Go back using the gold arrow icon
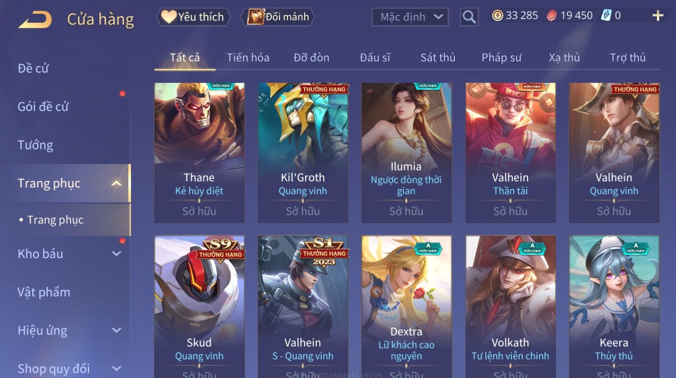The image size is (676, 378). coord(35,20)
